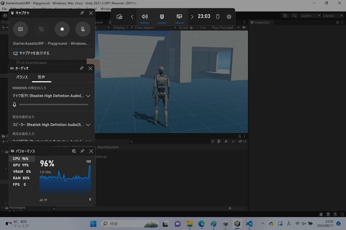Pin the オーディオ widget

[82, 68]
